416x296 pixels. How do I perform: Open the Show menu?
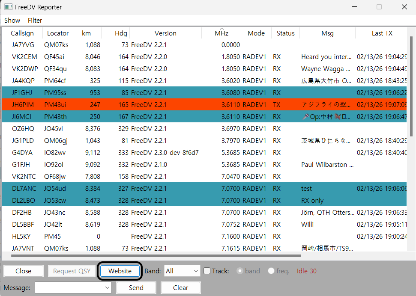[x=12, y=20]
